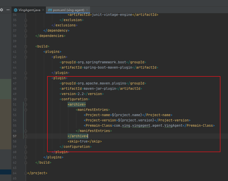Collapse the plugins block at line 41
228x181 pixels.
tap(26, 52)
